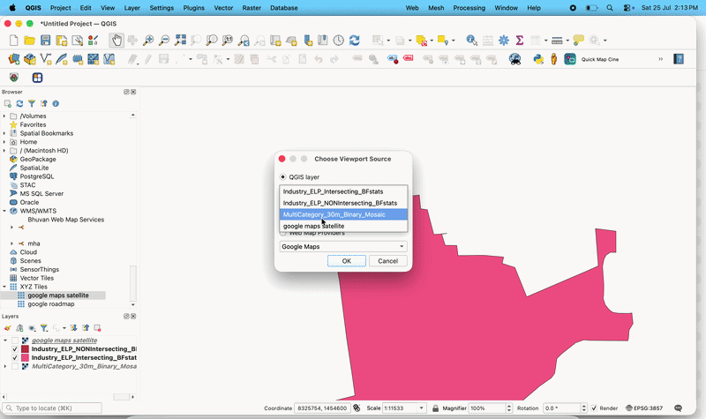Viewport: 706px width, 419px height.
Task: Click the Type to locate search field
Action: point(52,408)
